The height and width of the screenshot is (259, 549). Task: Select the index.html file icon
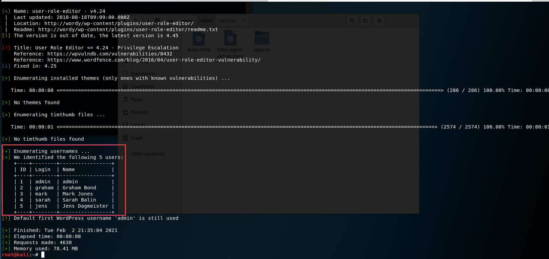coord(199,38)
